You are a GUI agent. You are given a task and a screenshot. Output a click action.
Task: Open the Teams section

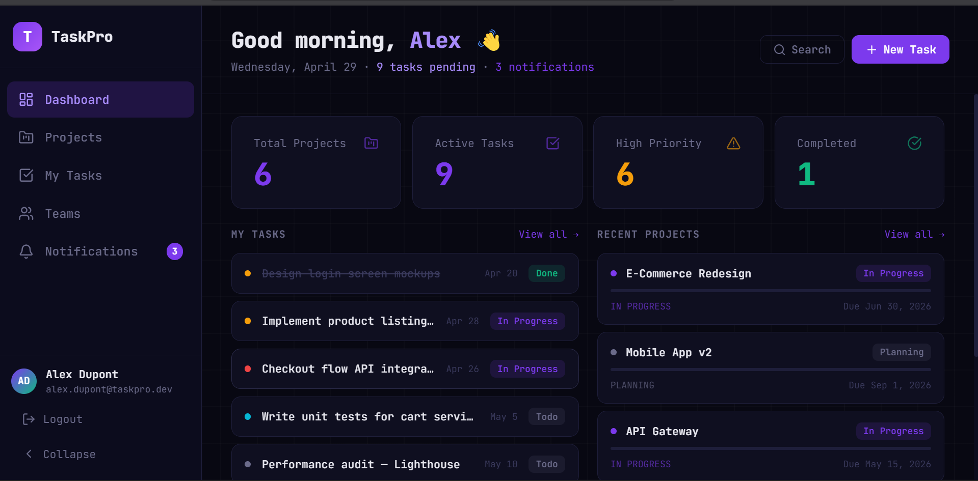(100, 214)
